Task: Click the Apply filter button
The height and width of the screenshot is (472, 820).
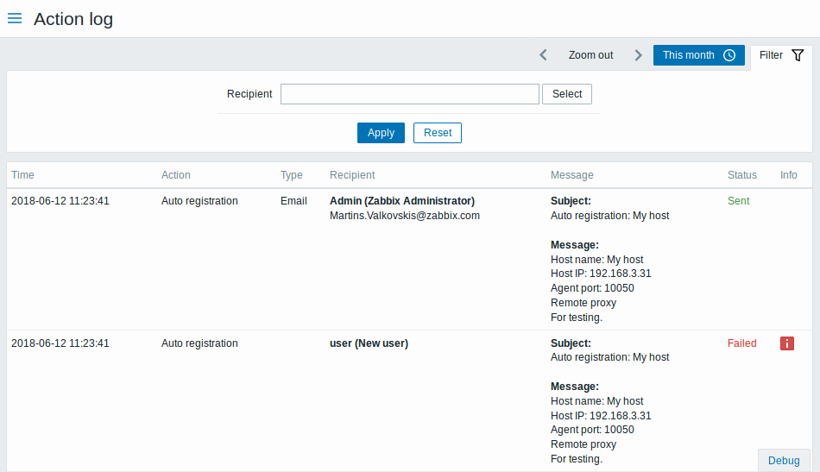Action: pyautogui.click(x=381, y=133)
